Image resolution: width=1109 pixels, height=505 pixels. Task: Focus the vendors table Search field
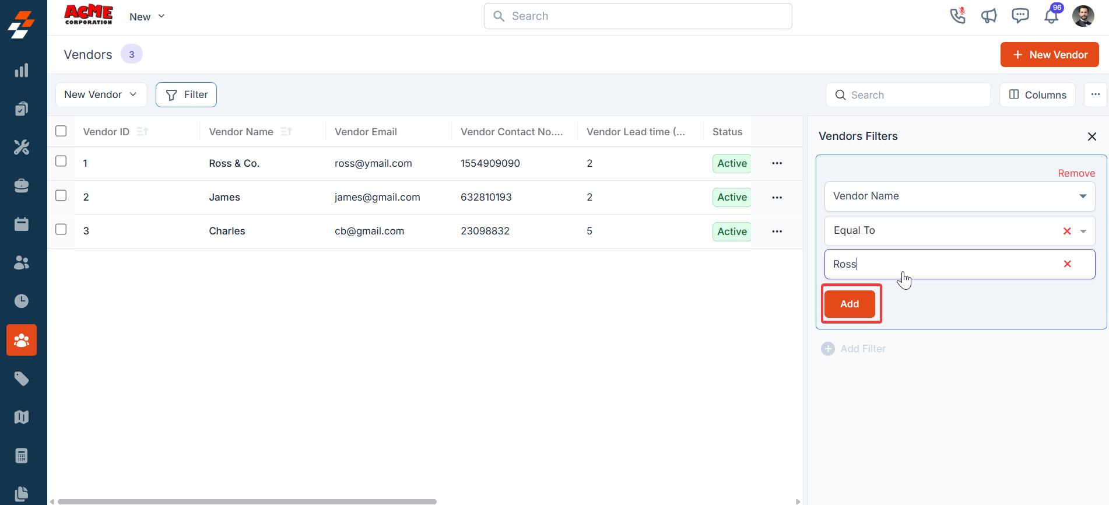[x=908, y=94]
